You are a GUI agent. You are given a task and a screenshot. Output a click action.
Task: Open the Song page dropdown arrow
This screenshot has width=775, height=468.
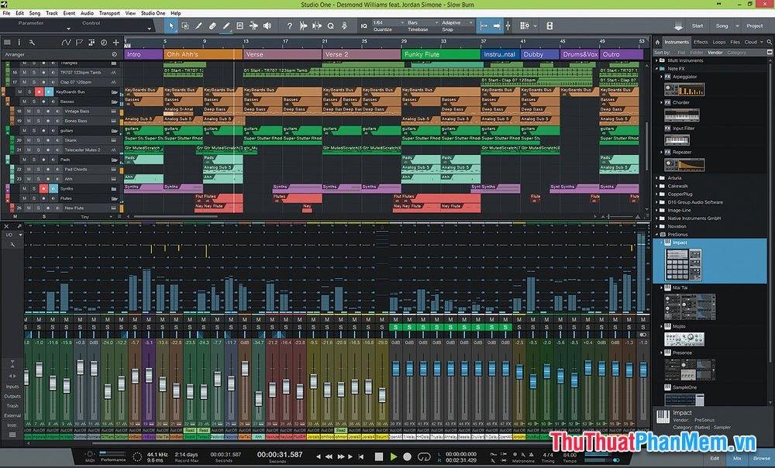737,26
